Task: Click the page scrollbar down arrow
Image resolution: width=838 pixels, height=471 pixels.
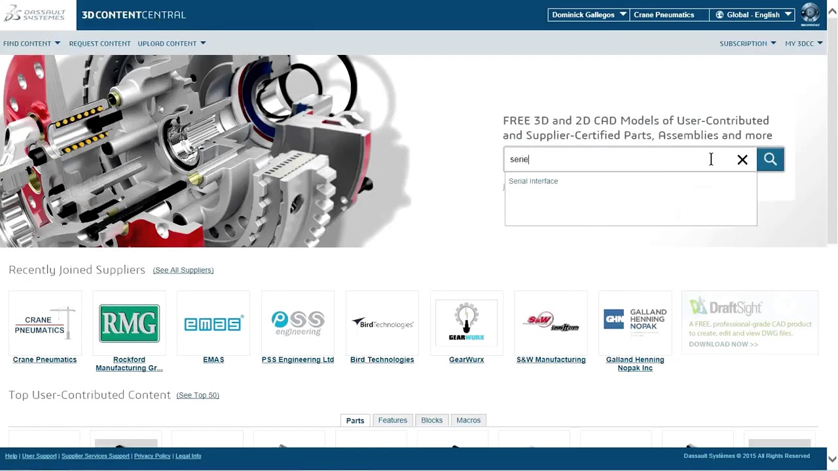Action: 832,459
